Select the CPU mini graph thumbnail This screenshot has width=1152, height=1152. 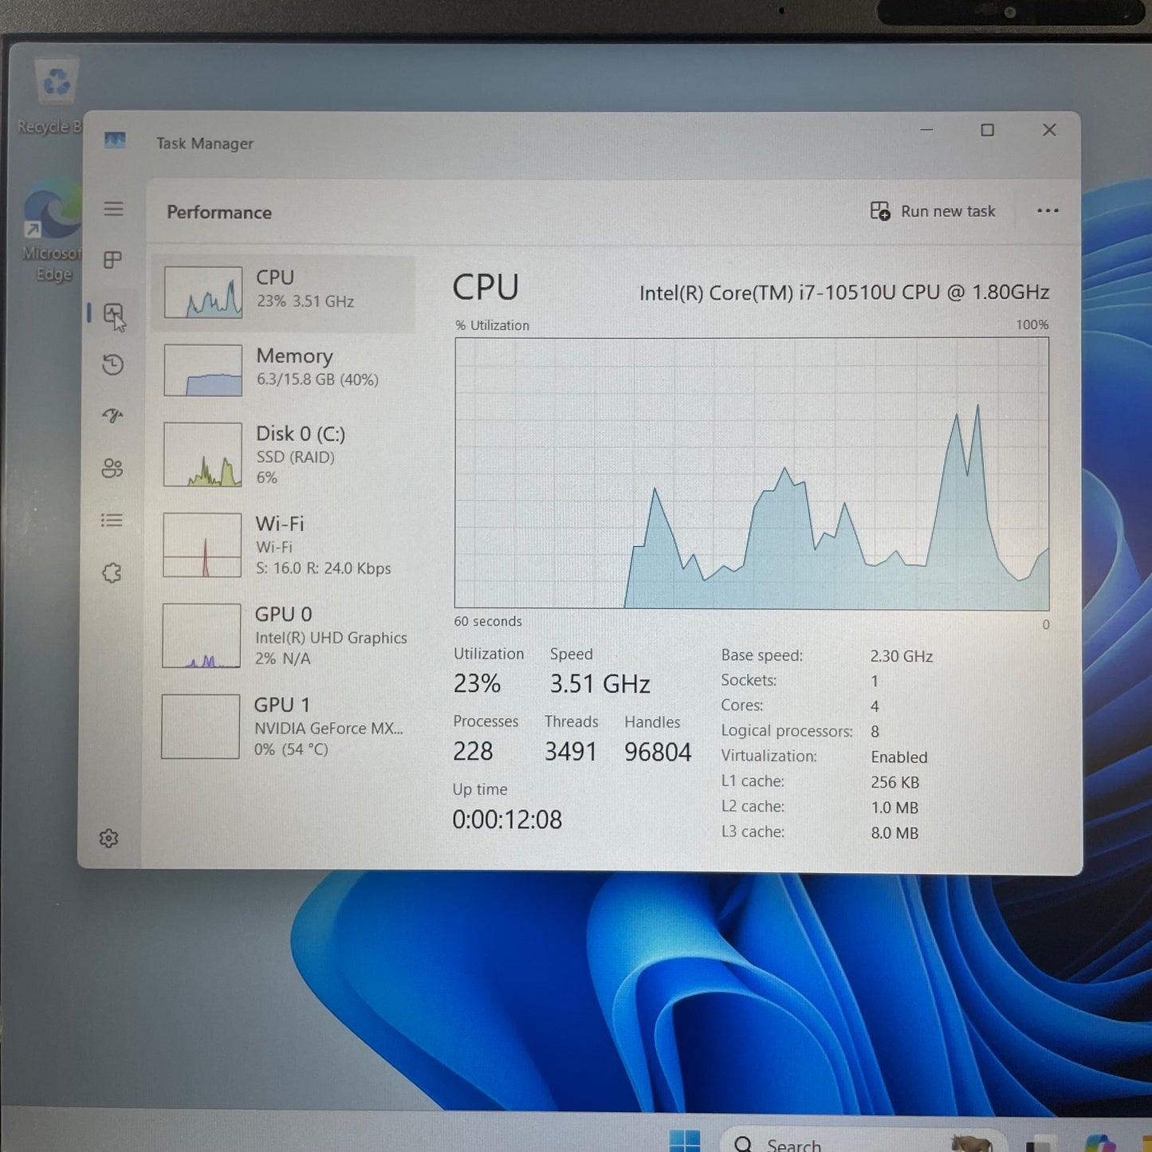(x=203, y=293)
